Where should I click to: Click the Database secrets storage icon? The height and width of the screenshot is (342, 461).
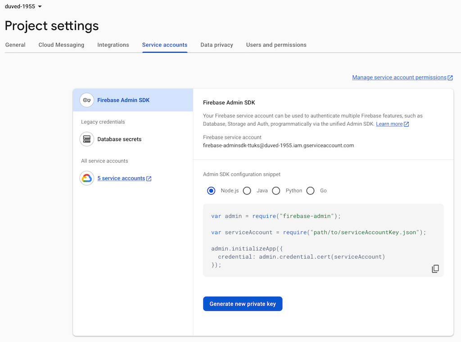point(87,139)
